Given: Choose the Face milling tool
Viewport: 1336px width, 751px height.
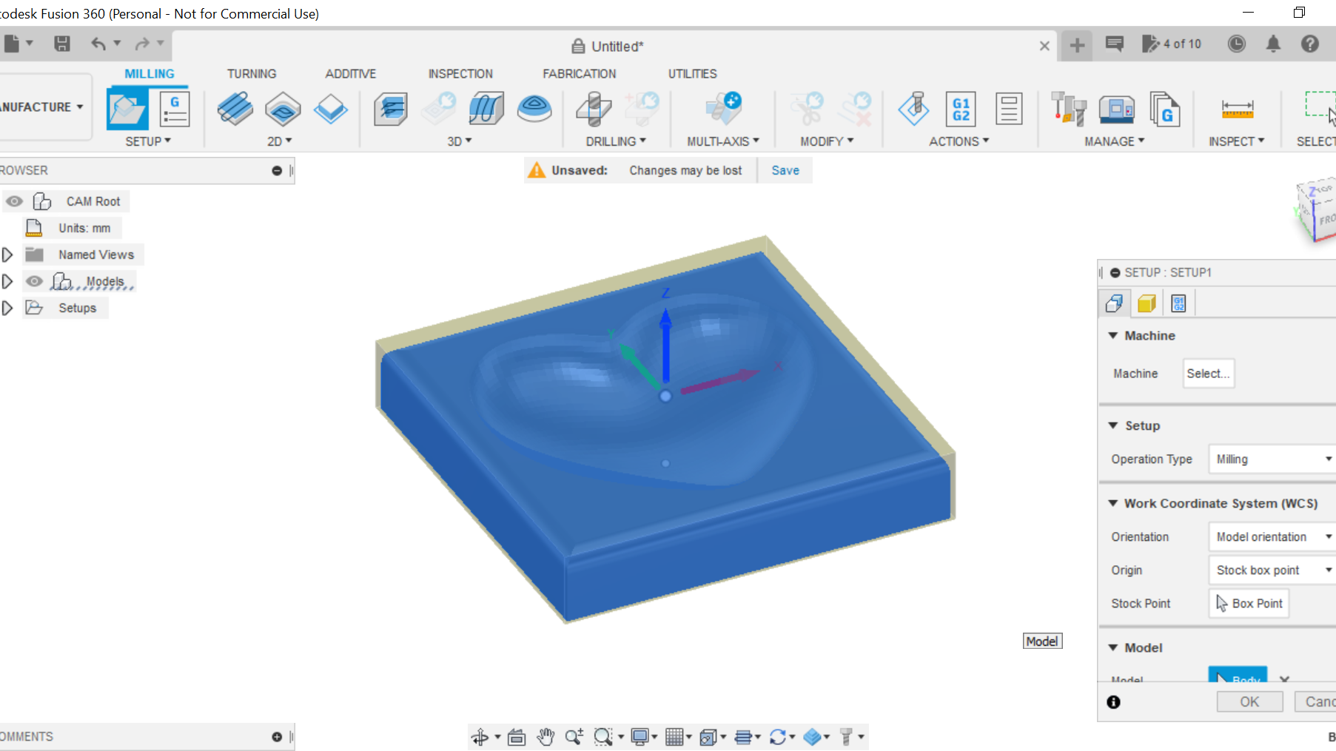Looking at the screenshot, I should coord(330,109).
